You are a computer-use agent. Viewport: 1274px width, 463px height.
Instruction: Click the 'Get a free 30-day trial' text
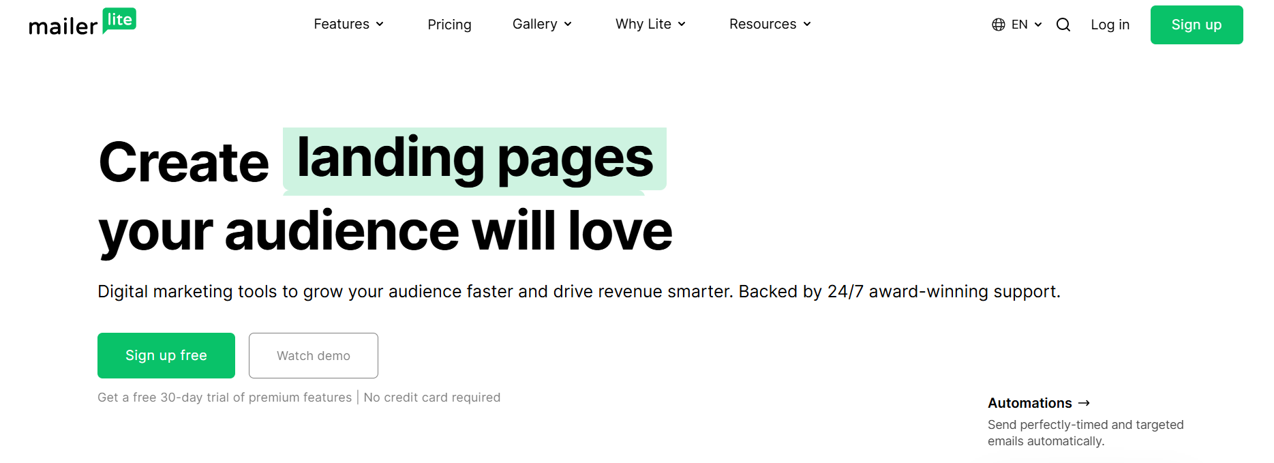pyautogui.click(x=225, y=398)
